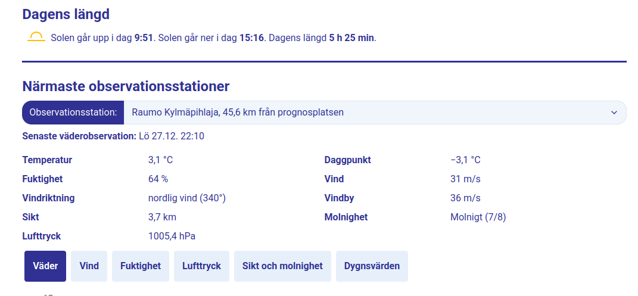Click the Dagens längd heading
638x296 pixels.
coord(66,15)
